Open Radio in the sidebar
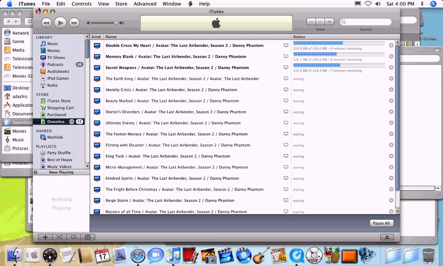443x266 pixels. (x=52, y=85)
